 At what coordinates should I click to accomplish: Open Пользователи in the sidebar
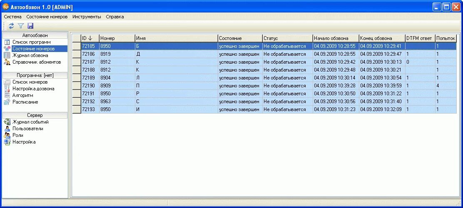(x=28, y=129)
